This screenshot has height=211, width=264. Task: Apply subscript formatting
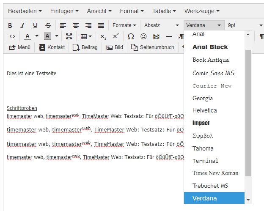[103, 36]
